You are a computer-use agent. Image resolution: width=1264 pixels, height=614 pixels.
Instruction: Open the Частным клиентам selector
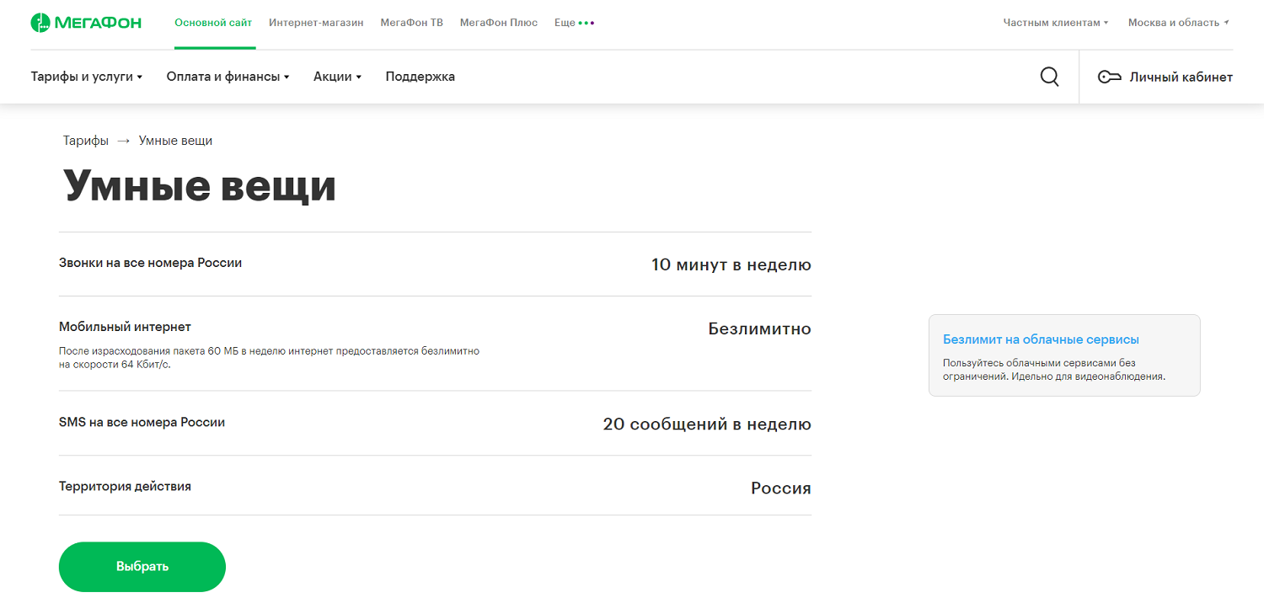point(1055,24)
